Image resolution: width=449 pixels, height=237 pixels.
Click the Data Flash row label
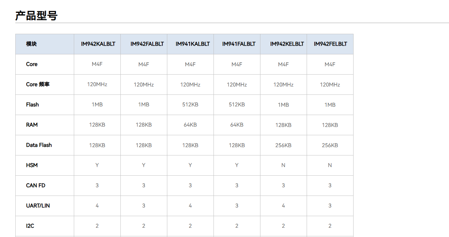click(x=39, y=145)
